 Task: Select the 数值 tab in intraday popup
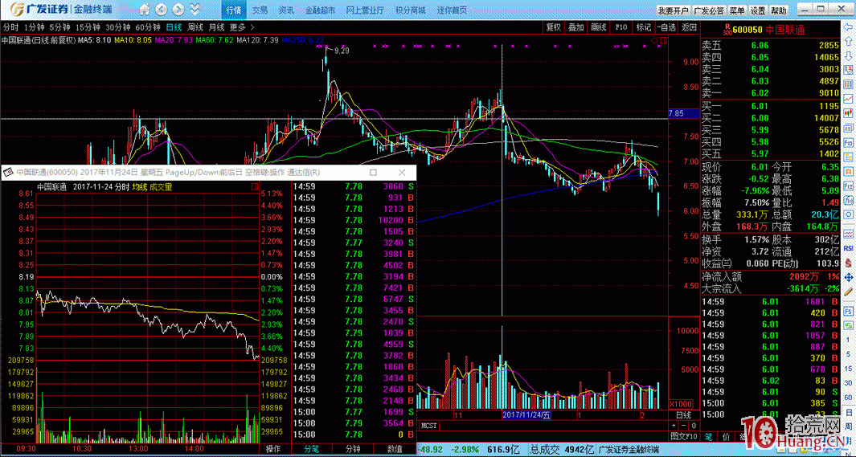pos(395,449)
